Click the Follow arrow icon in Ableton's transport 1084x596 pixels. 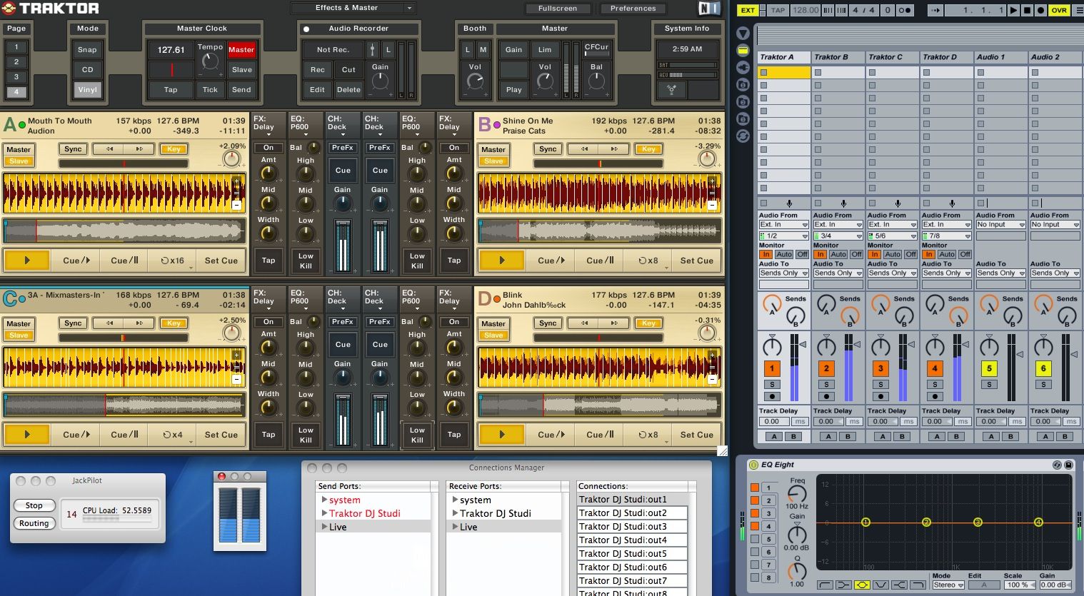pyautogui.click(x=935, y=9)
